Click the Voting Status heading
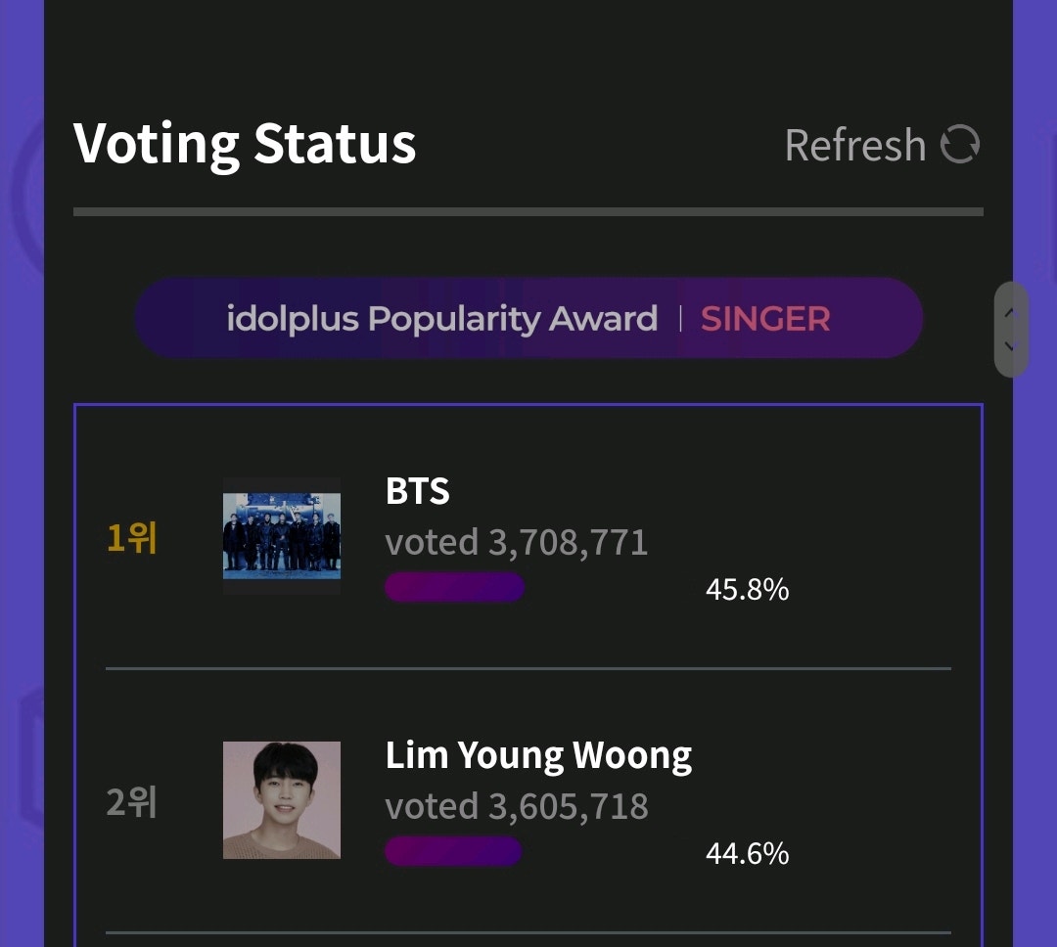1057x947 pixels. (x=247, y=144)
